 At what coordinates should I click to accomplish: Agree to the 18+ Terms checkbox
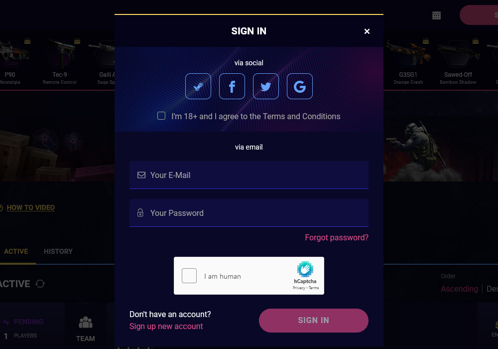click(x=161, y=116)
